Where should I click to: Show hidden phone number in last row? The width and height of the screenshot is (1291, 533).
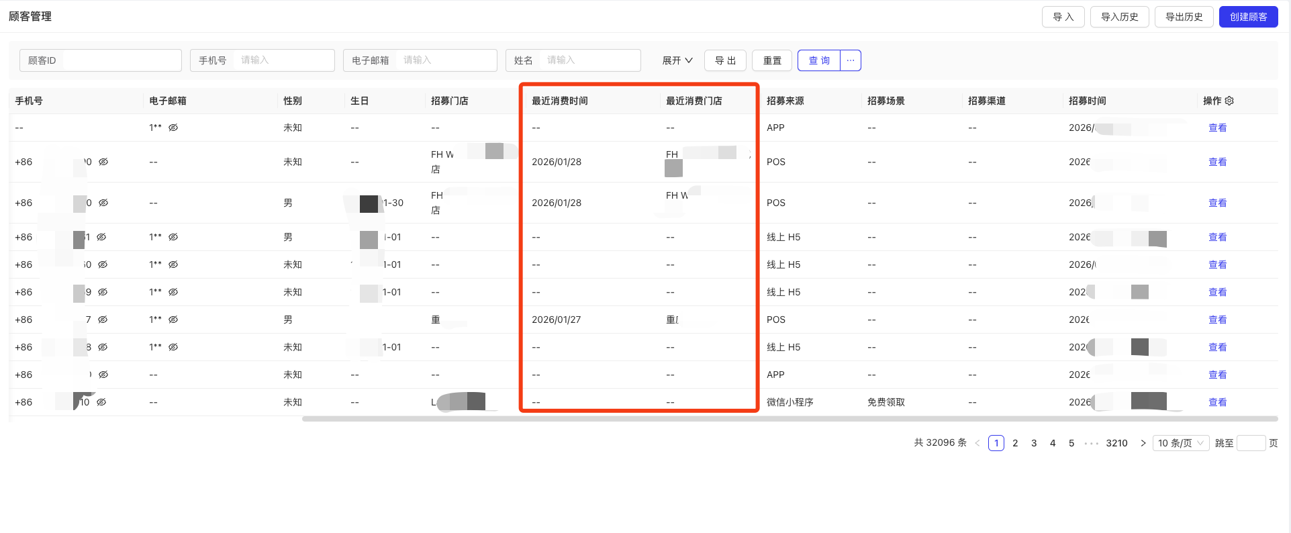tap(101, 402)
